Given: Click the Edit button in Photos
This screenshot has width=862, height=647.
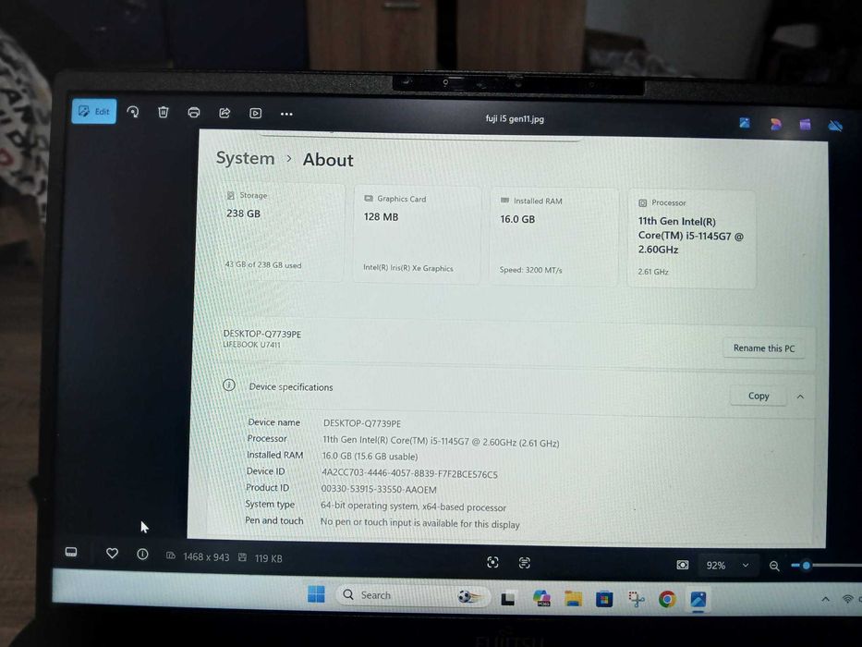Looking at the screenshot, I should pos(94,112).
